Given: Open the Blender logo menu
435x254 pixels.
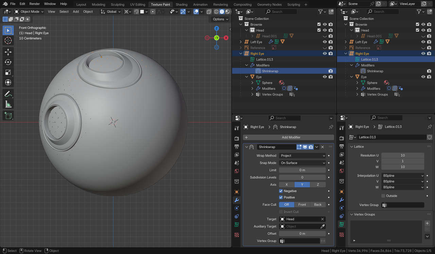Looking at the screenshot, I should [x=5, y=4].
